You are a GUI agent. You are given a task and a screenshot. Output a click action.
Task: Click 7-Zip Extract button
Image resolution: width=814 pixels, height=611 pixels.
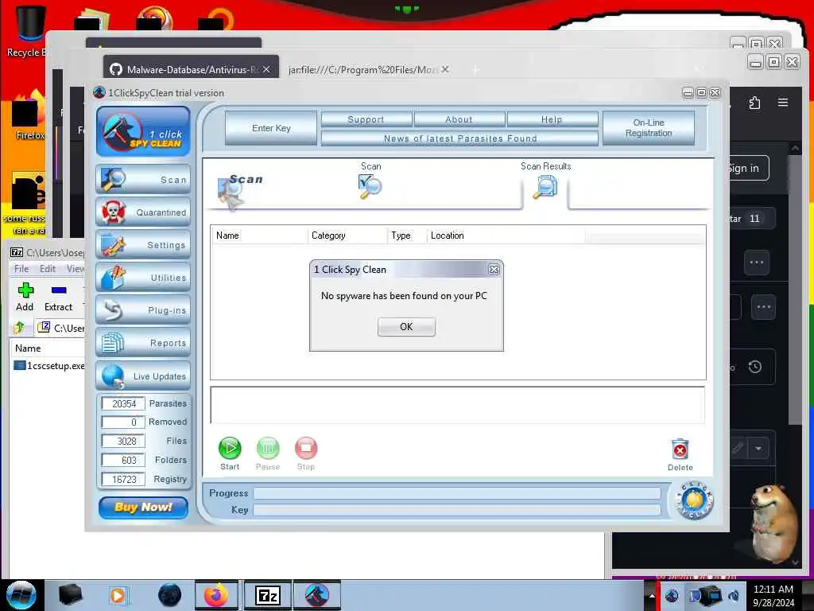[58, 298]
